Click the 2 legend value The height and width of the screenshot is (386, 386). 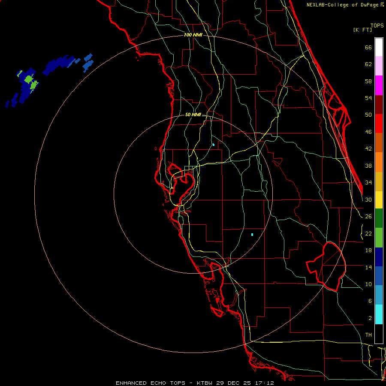coord(370,318)
